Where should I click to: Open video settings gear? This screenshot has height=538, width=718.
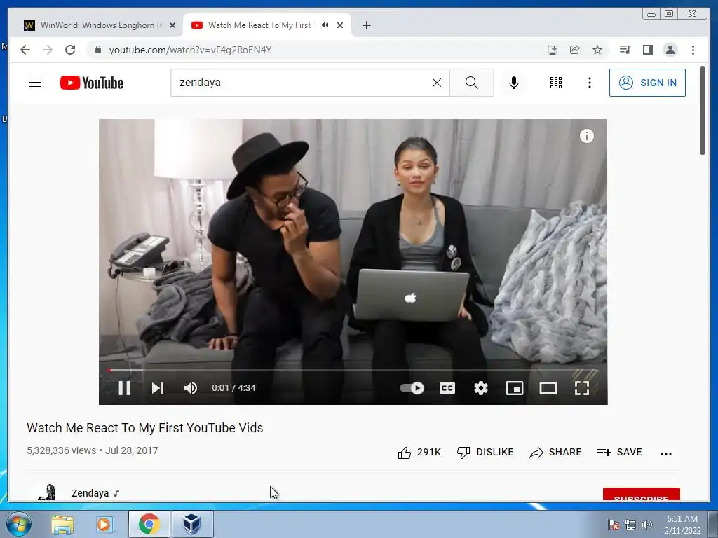[481, 388]
